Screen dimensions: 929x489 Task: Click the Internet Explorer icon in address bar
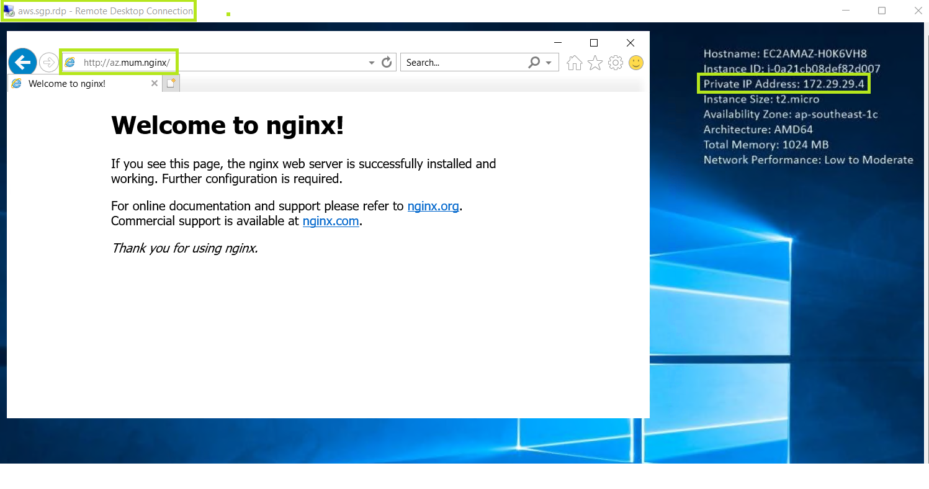pos(70,62)
